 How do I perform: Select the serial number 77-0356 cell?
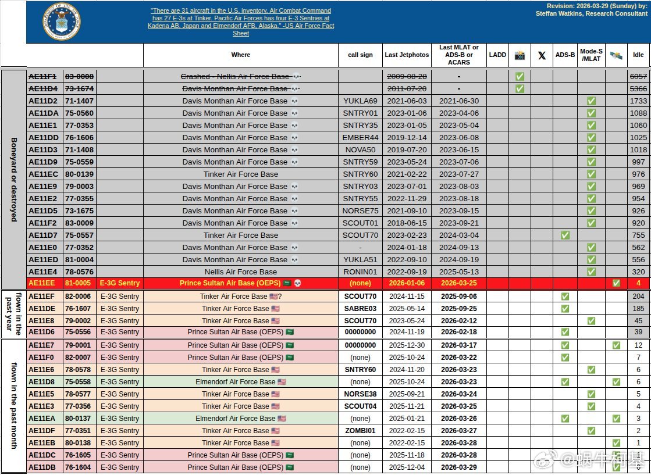coord(79,406)
